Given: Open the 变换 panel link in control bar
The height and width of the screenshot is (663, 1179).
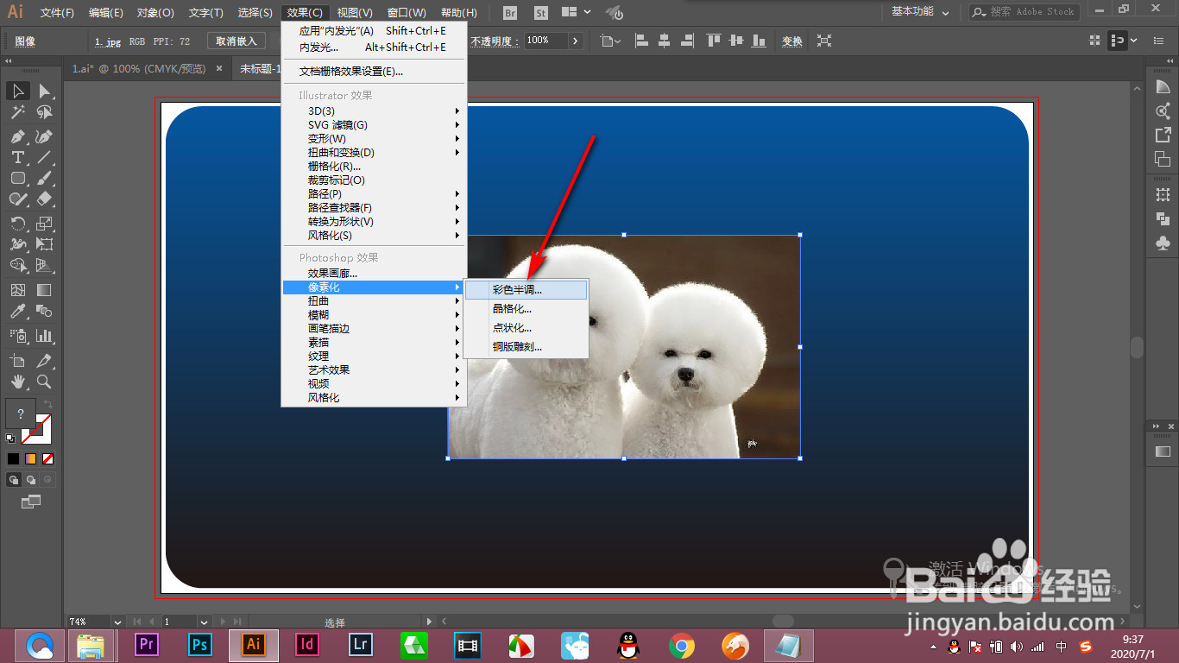Looking at the screenshot, I should pyautogui.click(x=791, y=40).
